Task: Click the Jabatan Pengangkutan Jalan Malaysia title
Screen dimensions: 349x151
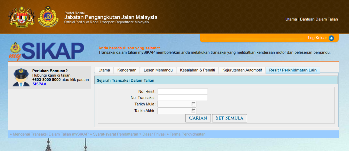Action: coord(111,17)
